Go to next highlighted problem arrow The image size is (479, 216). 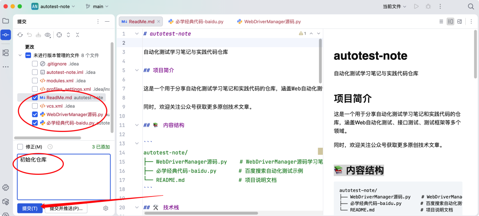pos(318,34)
